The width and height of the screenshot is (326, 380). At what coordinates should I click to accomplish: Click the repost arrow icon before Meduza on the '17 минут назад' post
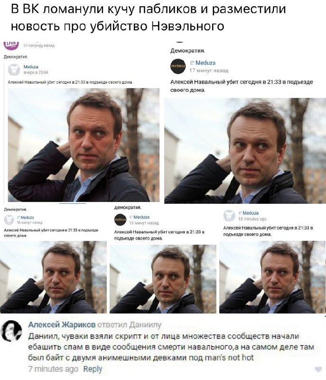pos(192,63)
